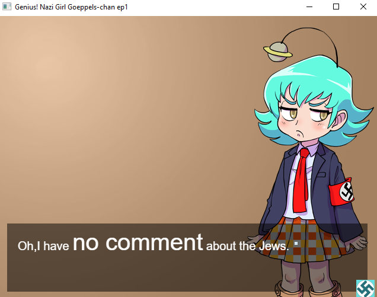Minimize the game window
377x297 pixels.
[x=309, y=7]
